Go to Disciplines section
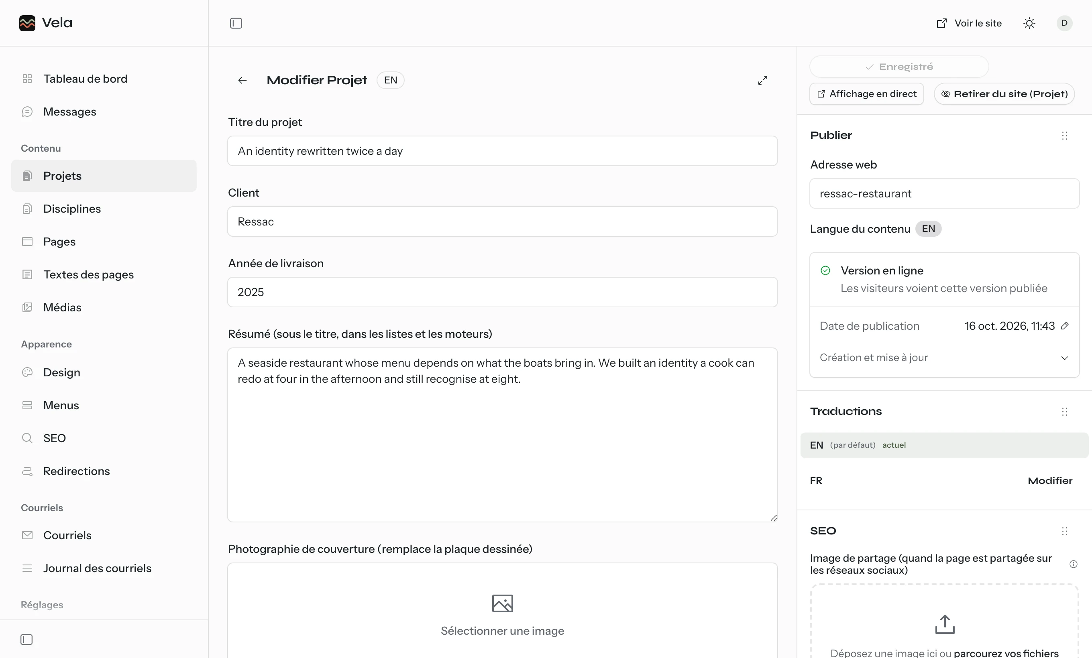This screenshot has width=1092, height=658. tap(104, 209)
